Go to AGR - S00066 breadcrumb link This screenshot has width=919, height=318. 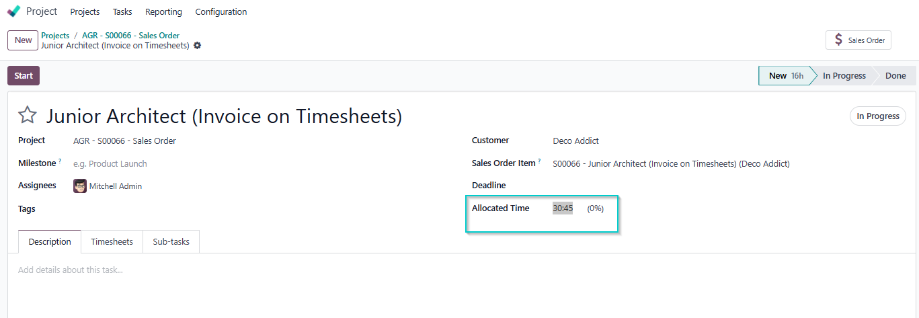point(130,36)
